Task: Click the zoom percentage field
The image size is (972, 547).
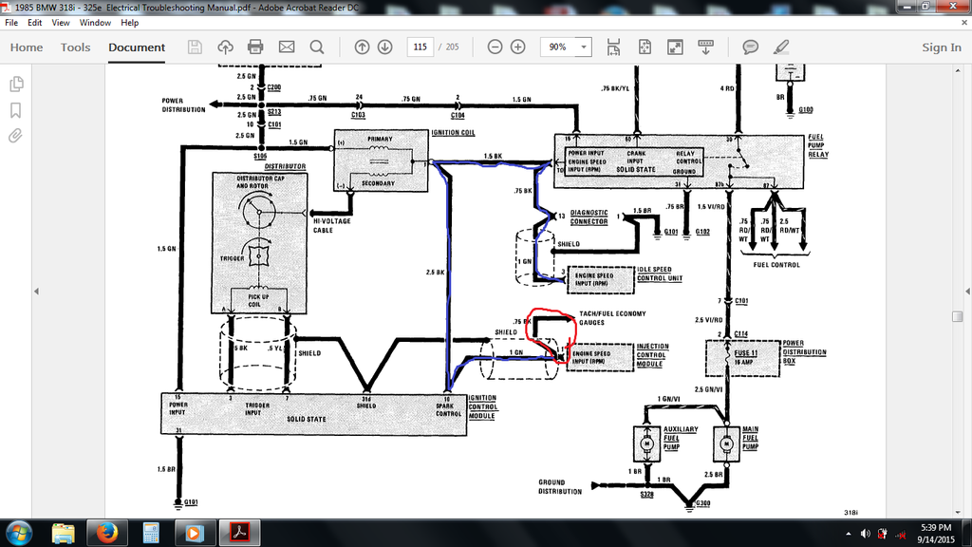Action: [558, 47]
